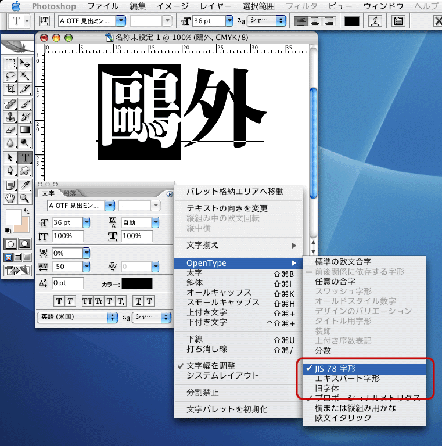Toggle faux italic in character palette
This screenshot has height=446, width=442.
(70, 301)
